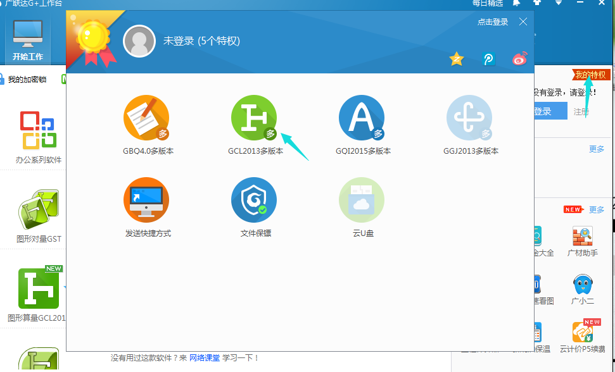Viewport: 615px width, 372px height.
Task: Open 图形对量GST icon
Action: [39, 209]
